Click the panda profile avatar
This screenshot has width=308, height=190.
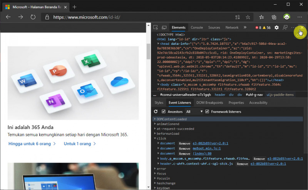[x=287, y=17]
